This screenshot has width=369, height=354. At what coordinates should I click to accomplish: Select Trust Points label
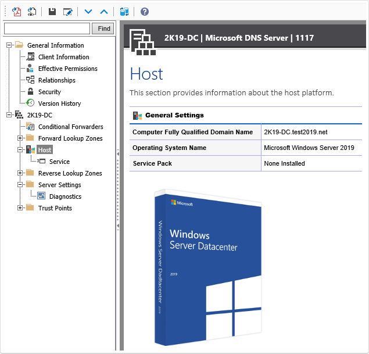[55, 208]
